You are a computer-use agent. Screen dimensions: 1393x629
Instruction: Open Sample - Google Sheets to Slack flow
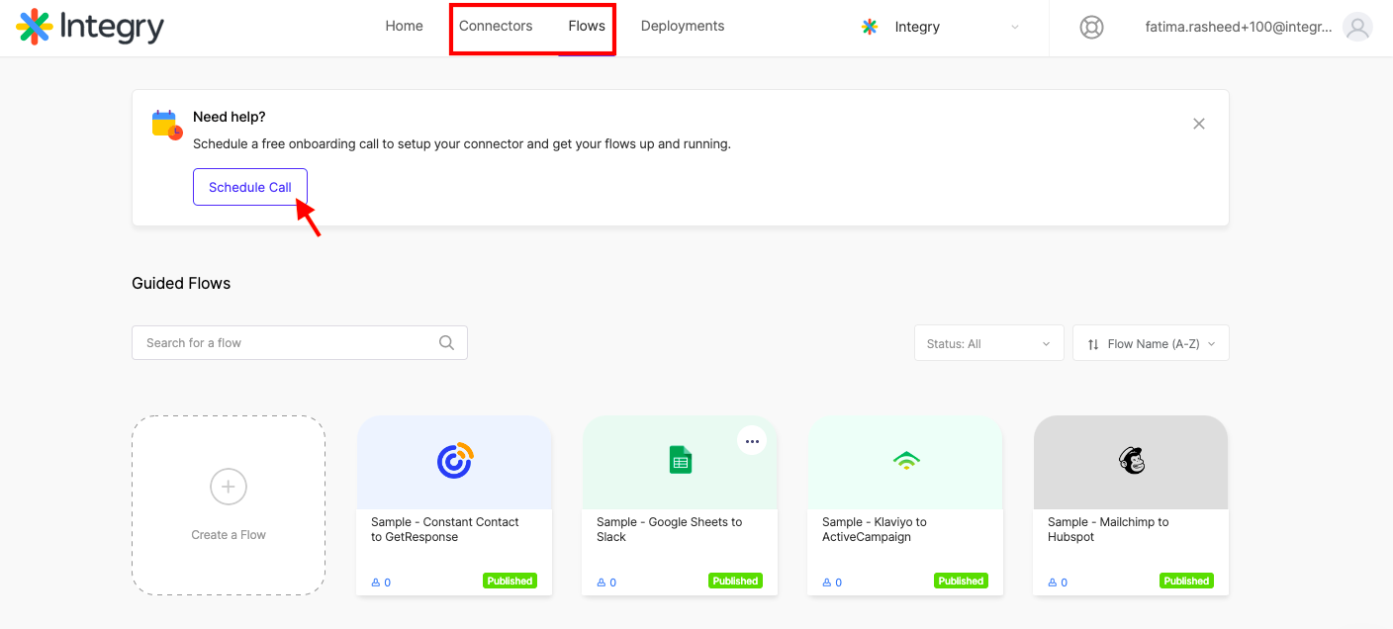[x=680, y=505]
